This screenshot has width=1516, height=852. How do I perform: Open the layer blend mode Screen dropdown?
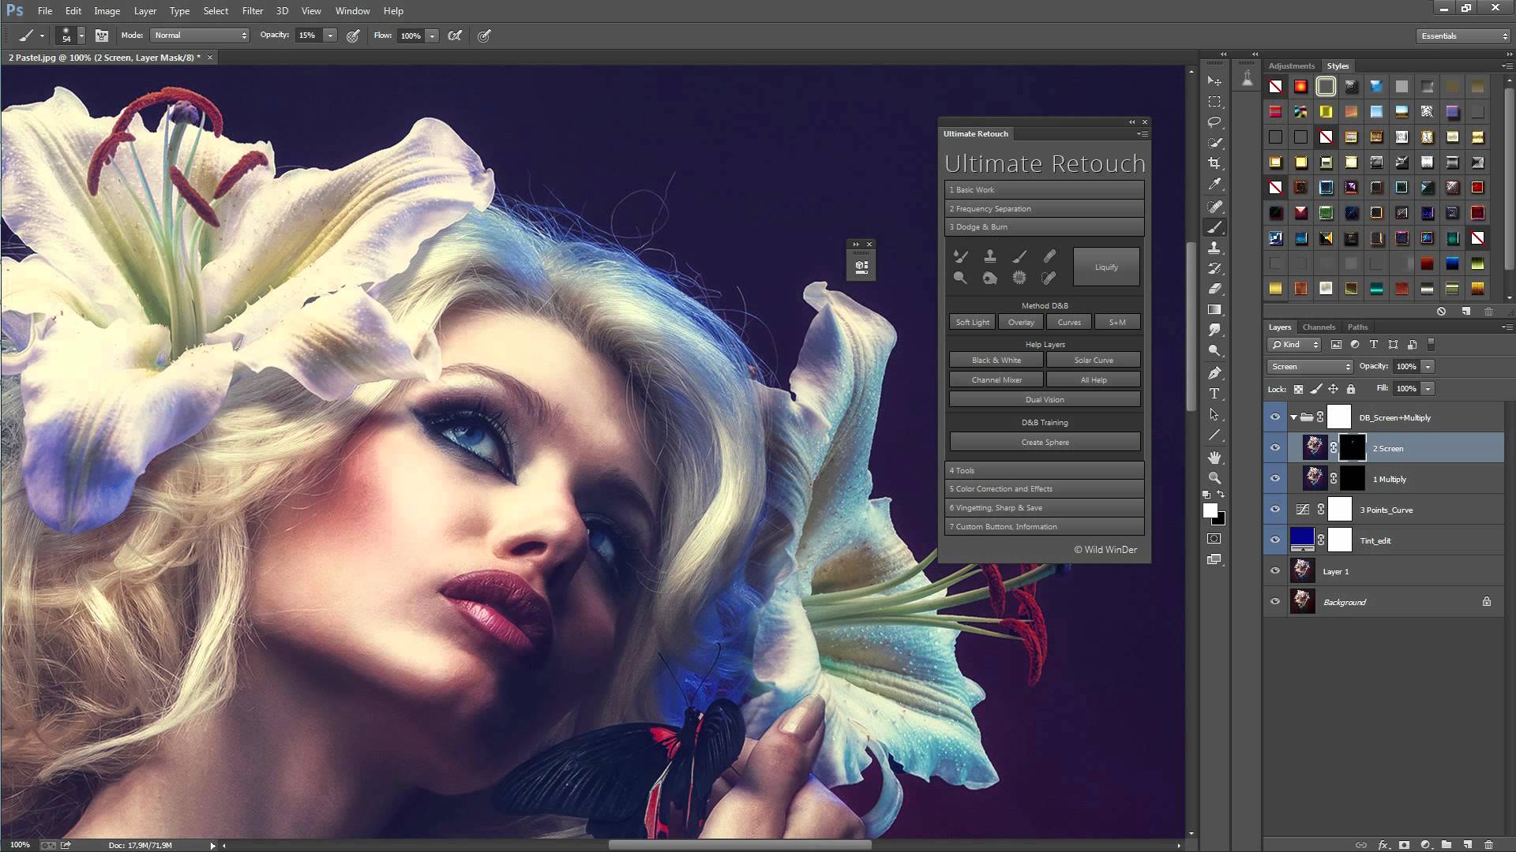point(1310,367)
